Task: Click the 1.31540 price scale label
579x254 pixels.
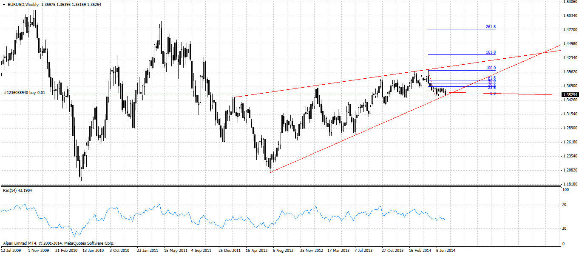Action: point(569,114)
